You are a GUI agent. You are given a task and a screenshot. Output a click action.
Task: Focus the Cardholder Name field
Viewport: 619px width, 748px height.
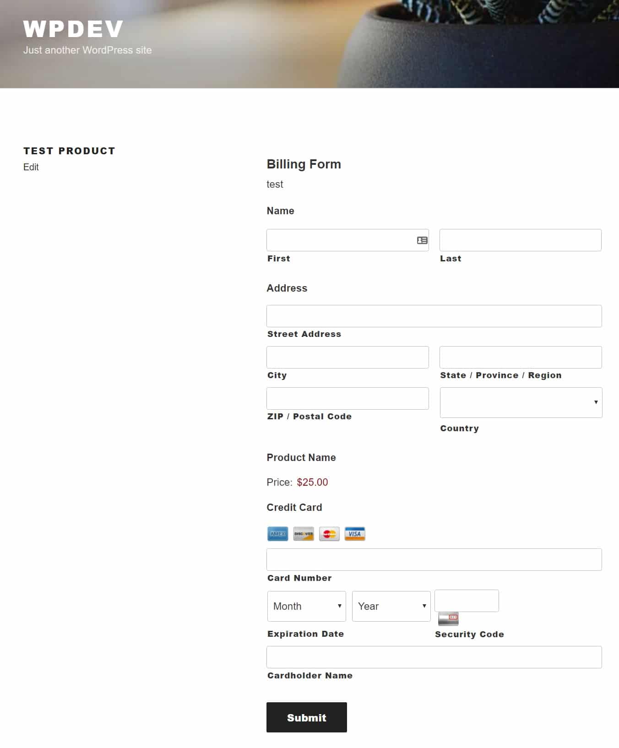[434, 657]
